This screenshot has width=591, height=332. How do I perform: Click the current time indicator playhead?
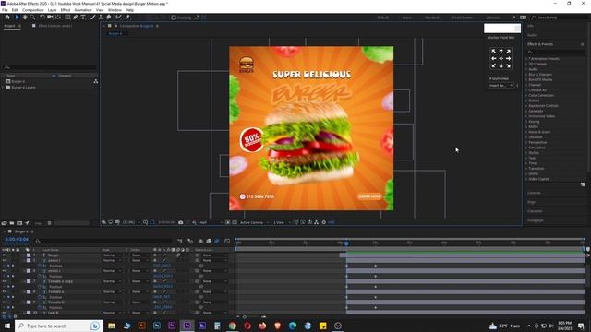[x=347, y=243]
